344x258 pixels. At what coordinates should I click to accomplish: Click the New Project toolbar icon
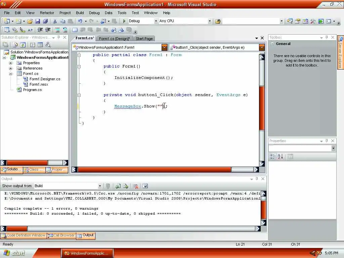pos(7,21)
